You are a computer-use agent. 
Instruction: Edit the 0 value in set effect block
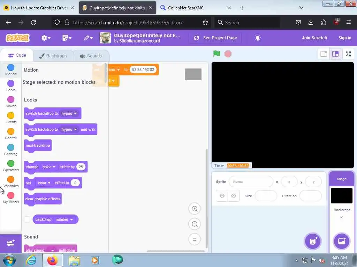[75, 183]
